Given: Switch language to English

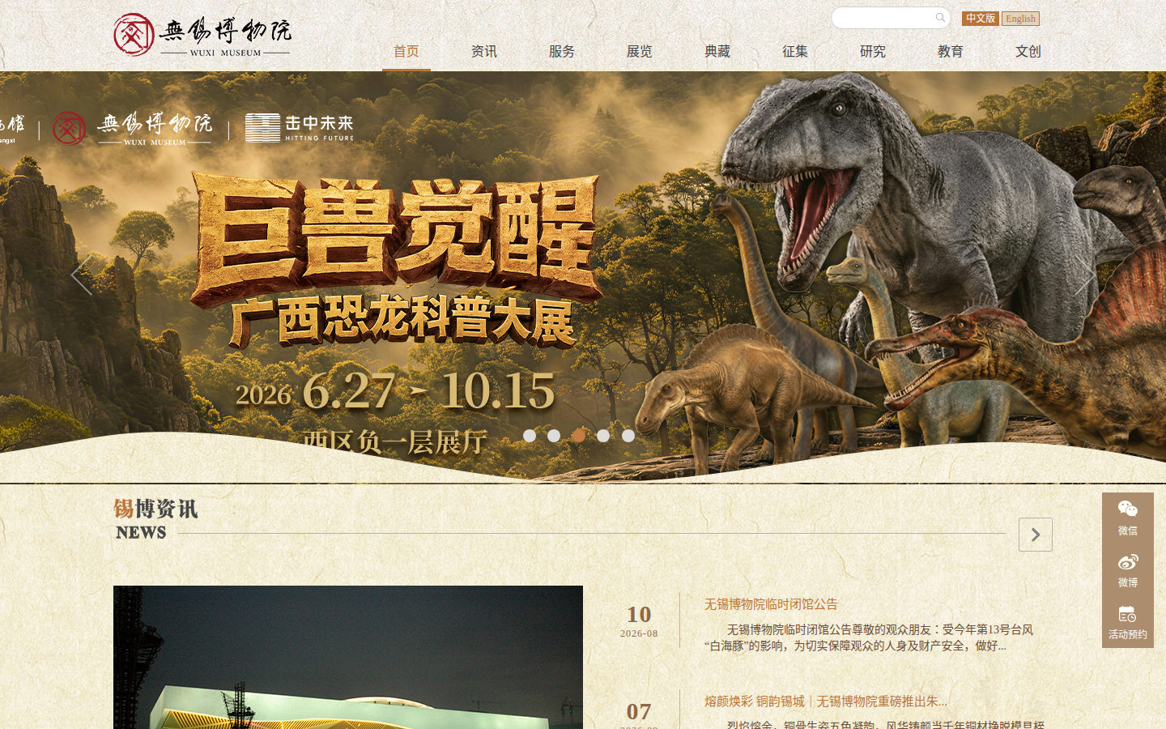Looking at the screenshot, I should [1020, 19].
